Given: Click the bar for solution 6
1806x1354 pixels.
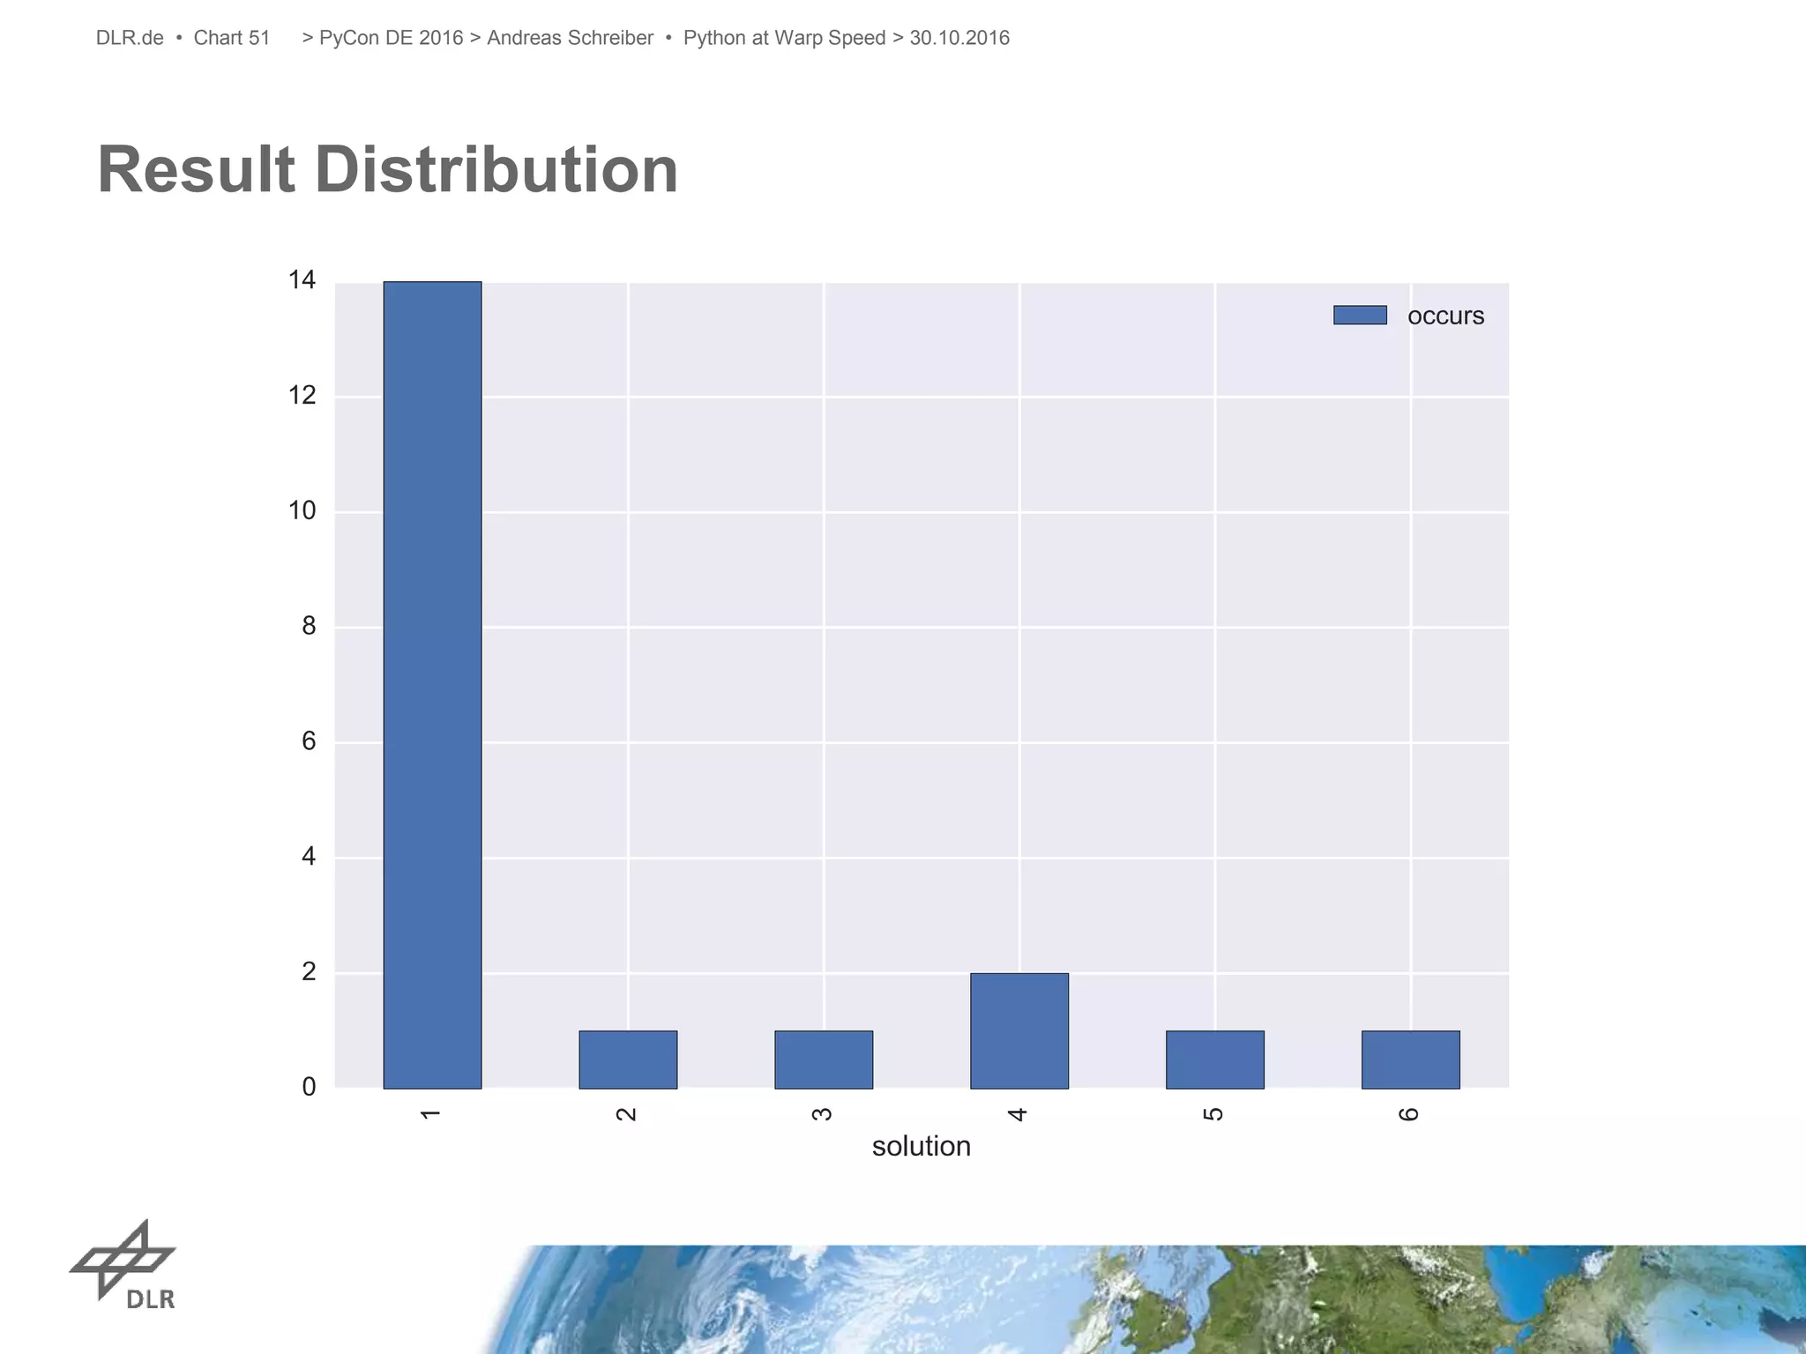Looking at the screenshot, I should [1411, 1060].
